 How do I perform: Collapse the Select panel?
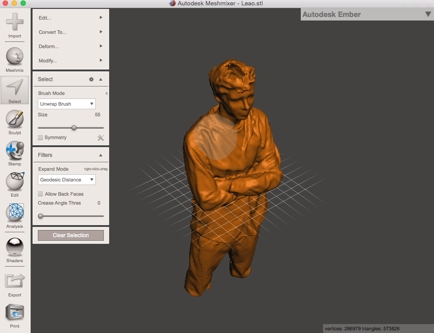[x=101, y=79]
